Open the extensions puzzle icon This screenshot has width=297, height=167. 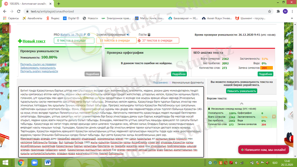(x=278, y=12)
